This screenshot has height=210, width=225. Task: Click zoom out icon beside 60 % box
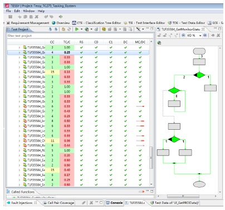click(x=183, y=35)
